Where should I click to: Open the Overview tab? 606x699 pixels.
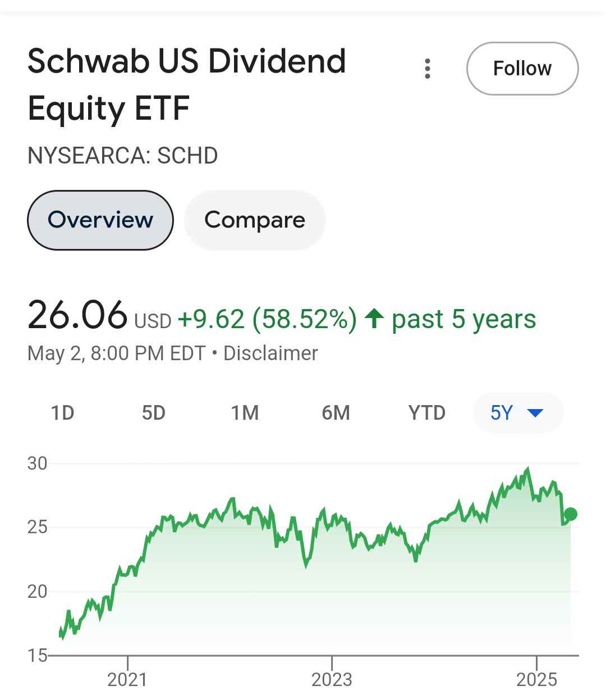coord(100,220)
